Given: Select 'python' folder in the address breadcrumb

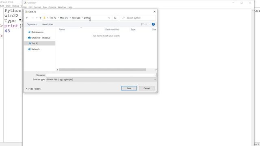Looking at the screenshot, I should [x=87, y=18].
